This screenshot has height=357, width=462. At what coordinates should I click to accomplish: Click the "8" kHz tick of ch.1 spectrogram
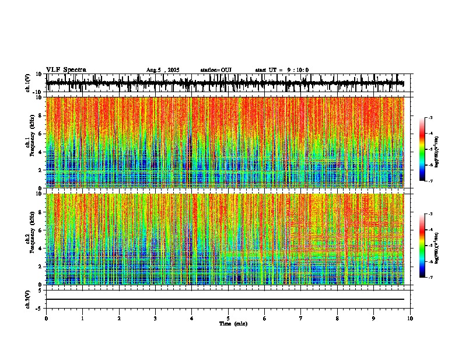[x=41, y=116]
